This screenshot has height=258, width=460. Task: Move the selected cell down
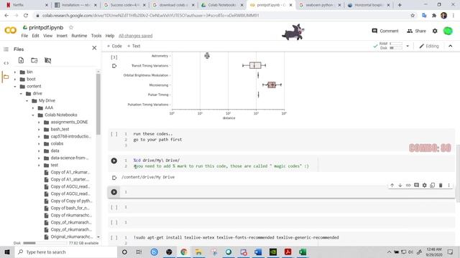click(x=400, y=185)
